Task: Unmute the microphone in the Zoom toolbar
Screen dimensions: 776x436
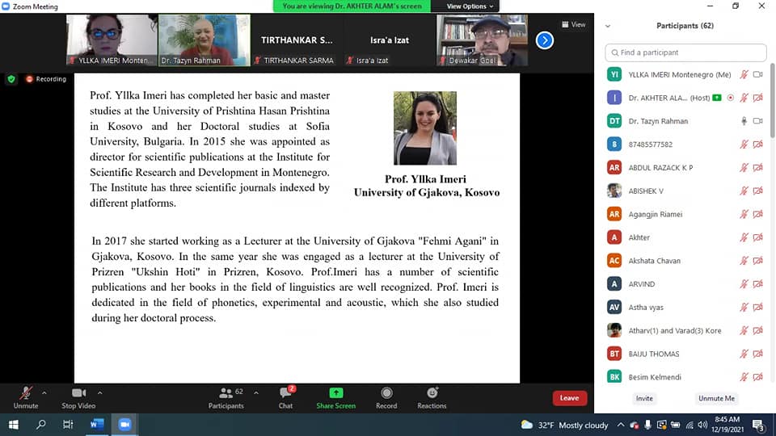Action: tap(26, 397)
